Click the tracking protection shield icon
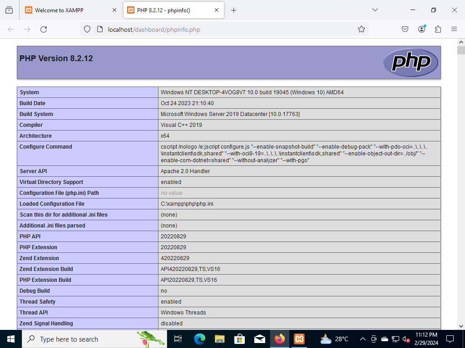 coord(86,29)
